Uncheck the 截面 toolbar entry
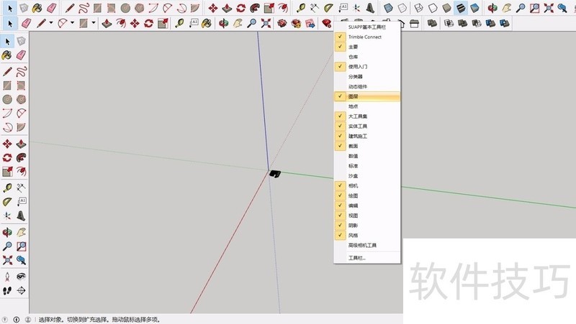The image size is (576, 324). 366,146
